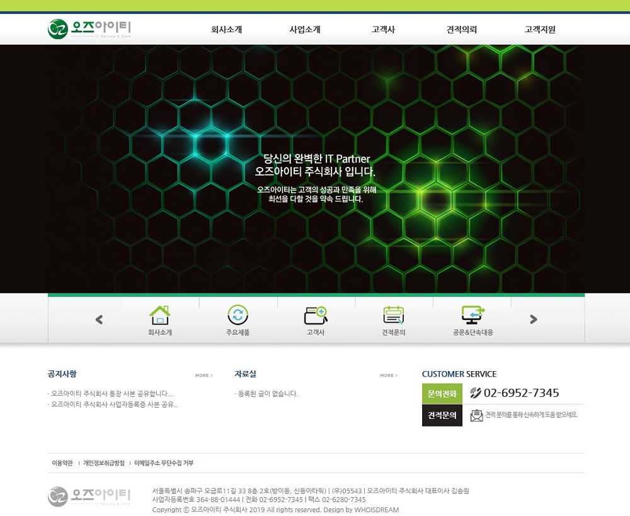The height and width of the screenshot is (516, 630).
Task: Click the right arrow of the quick menu
Action: pyautogui.click(x=532, y=319)
